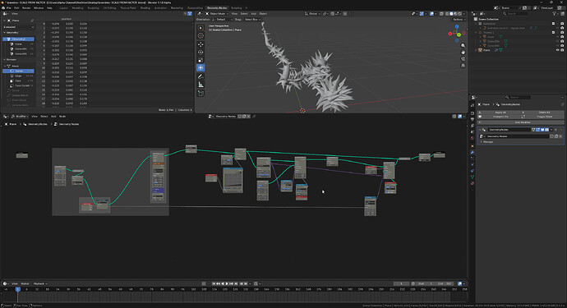Click the viewport zoom magnifier gizmo
567x308 pixels.
click(463, 46)
